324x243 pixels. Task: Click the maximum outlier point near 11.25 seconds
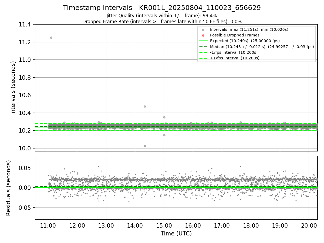[51, 38]
